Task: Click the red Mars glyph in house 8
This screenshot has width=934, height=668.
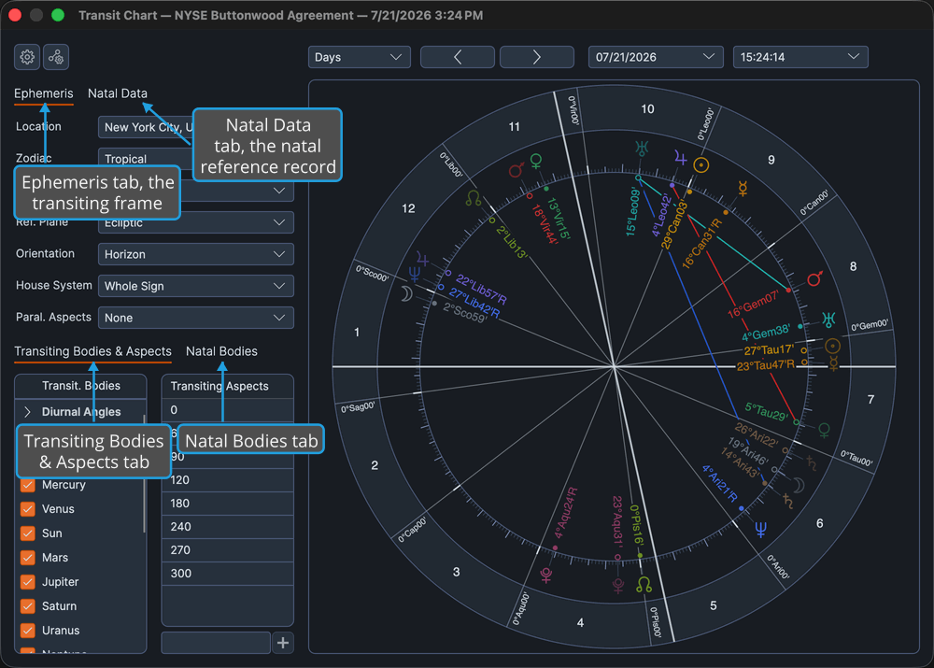Action: pos(814,278)
